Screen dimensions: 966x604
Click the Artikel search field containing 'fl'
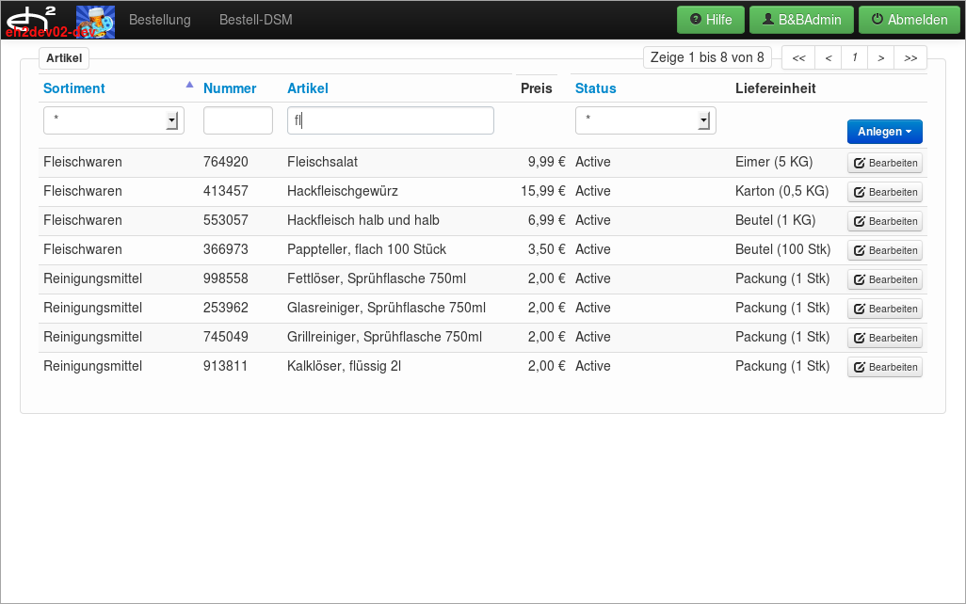point(390,120)
